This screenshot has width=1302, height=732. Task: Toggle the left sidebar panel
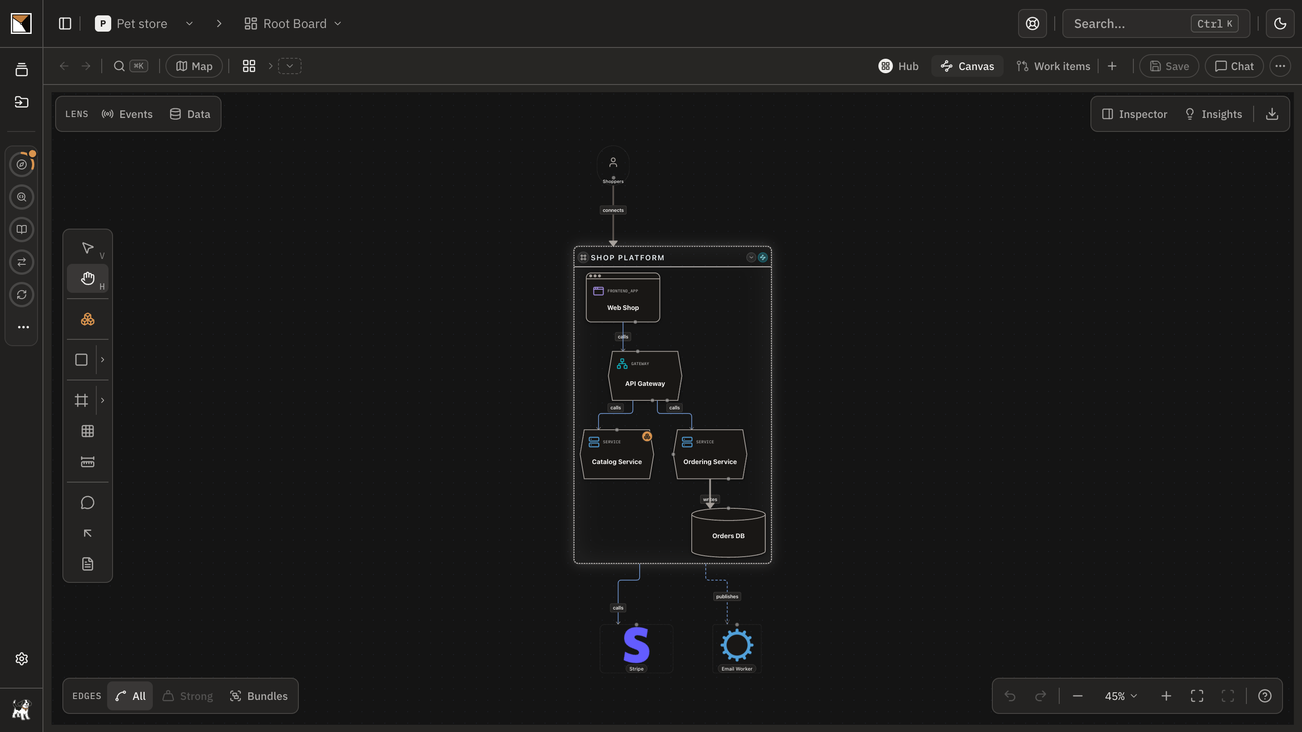(65, 24)
